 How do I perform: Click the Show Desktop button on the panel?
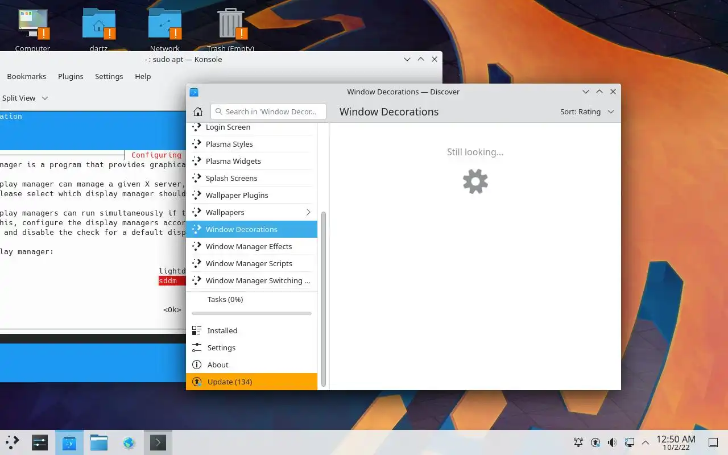(713, 442)
